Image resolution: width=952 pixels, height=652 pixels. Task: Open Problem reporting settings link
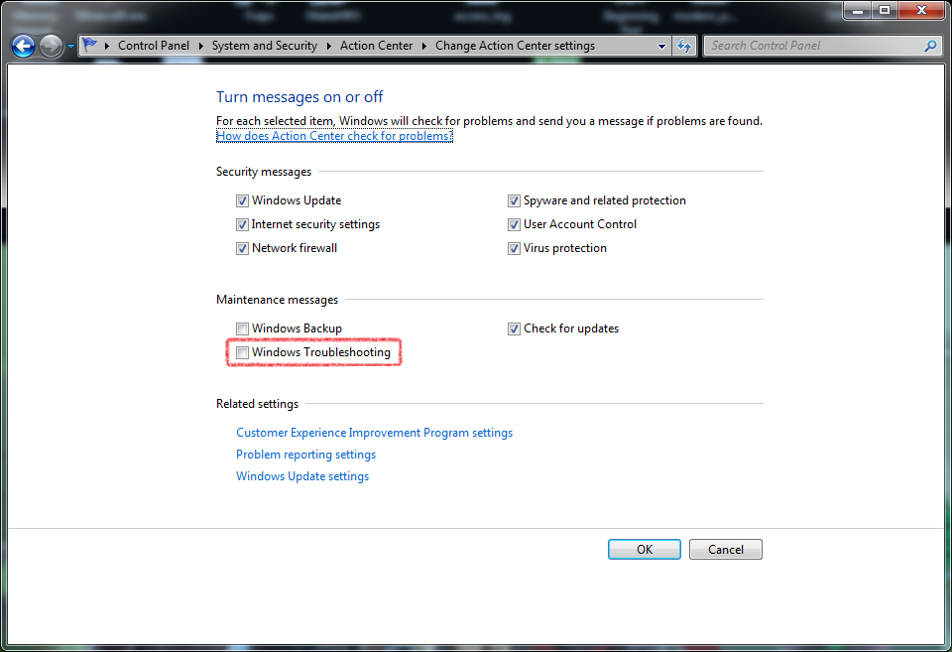point(306,455)
